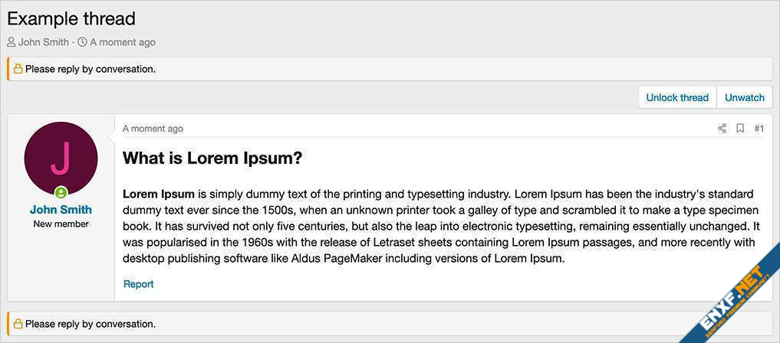Click the "Example thread" title
Screen dimensions: 780x343
pos(71,18)
